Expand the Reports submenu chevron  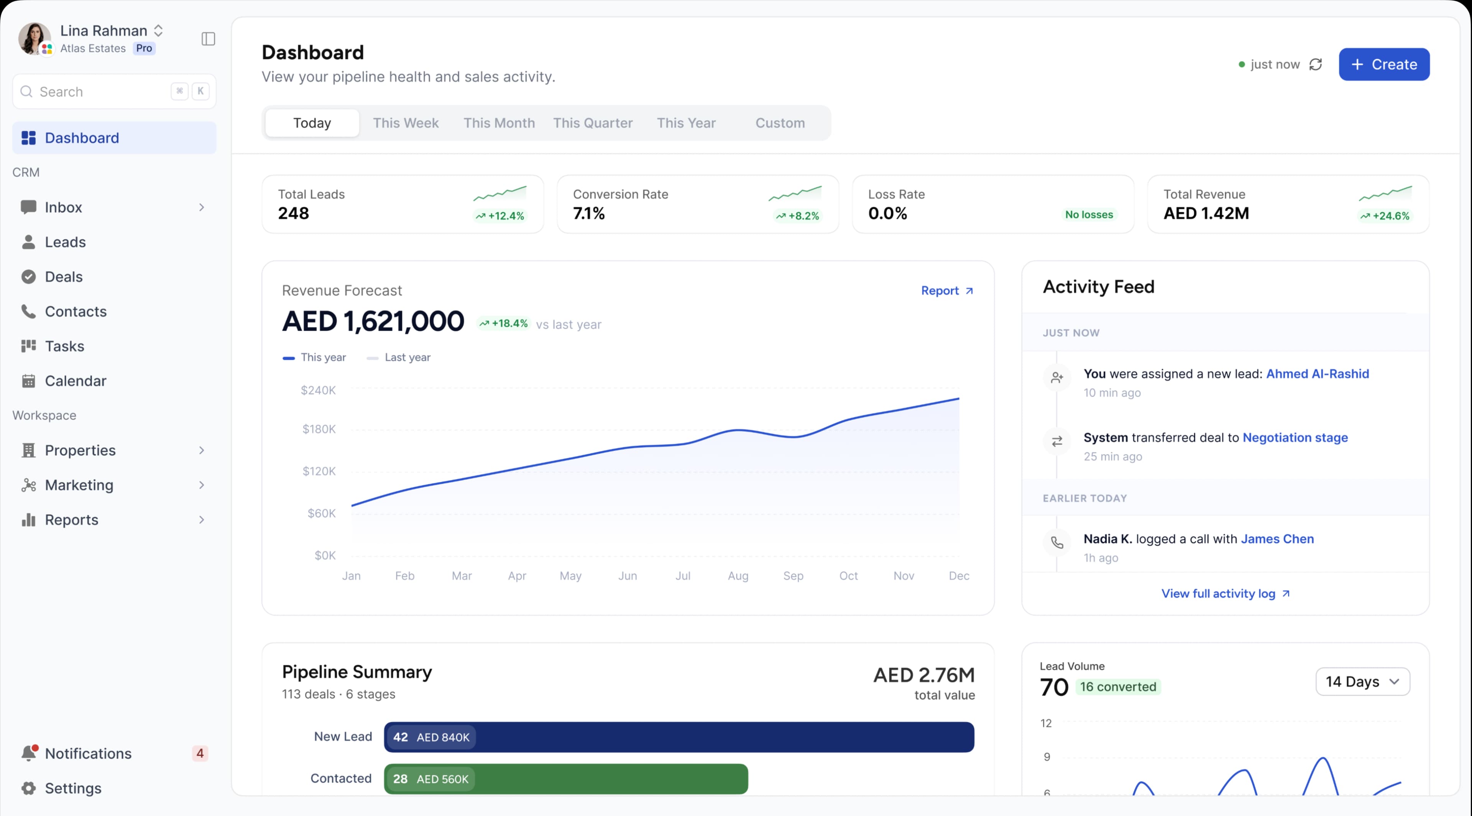click(x=201, y=519)
